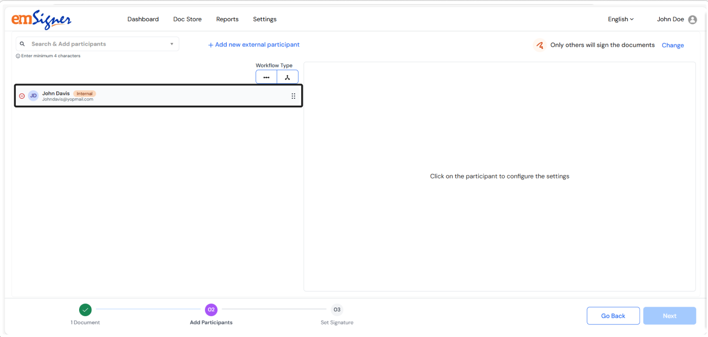
Task: Click the drag handle on John Davis row
Action: (293, 96)
